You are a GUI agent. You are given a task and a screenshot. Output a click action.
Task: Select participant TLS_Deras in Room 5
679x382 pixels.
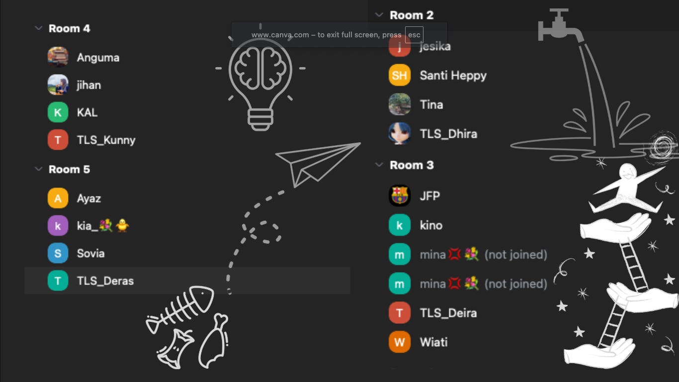(187, 281)
